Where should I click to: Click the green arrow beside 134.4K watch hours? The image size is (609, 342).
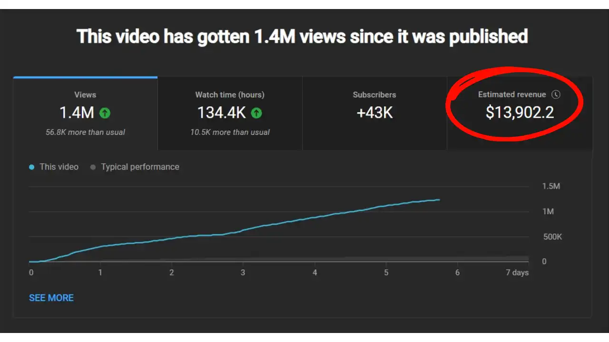click(257, 113)
